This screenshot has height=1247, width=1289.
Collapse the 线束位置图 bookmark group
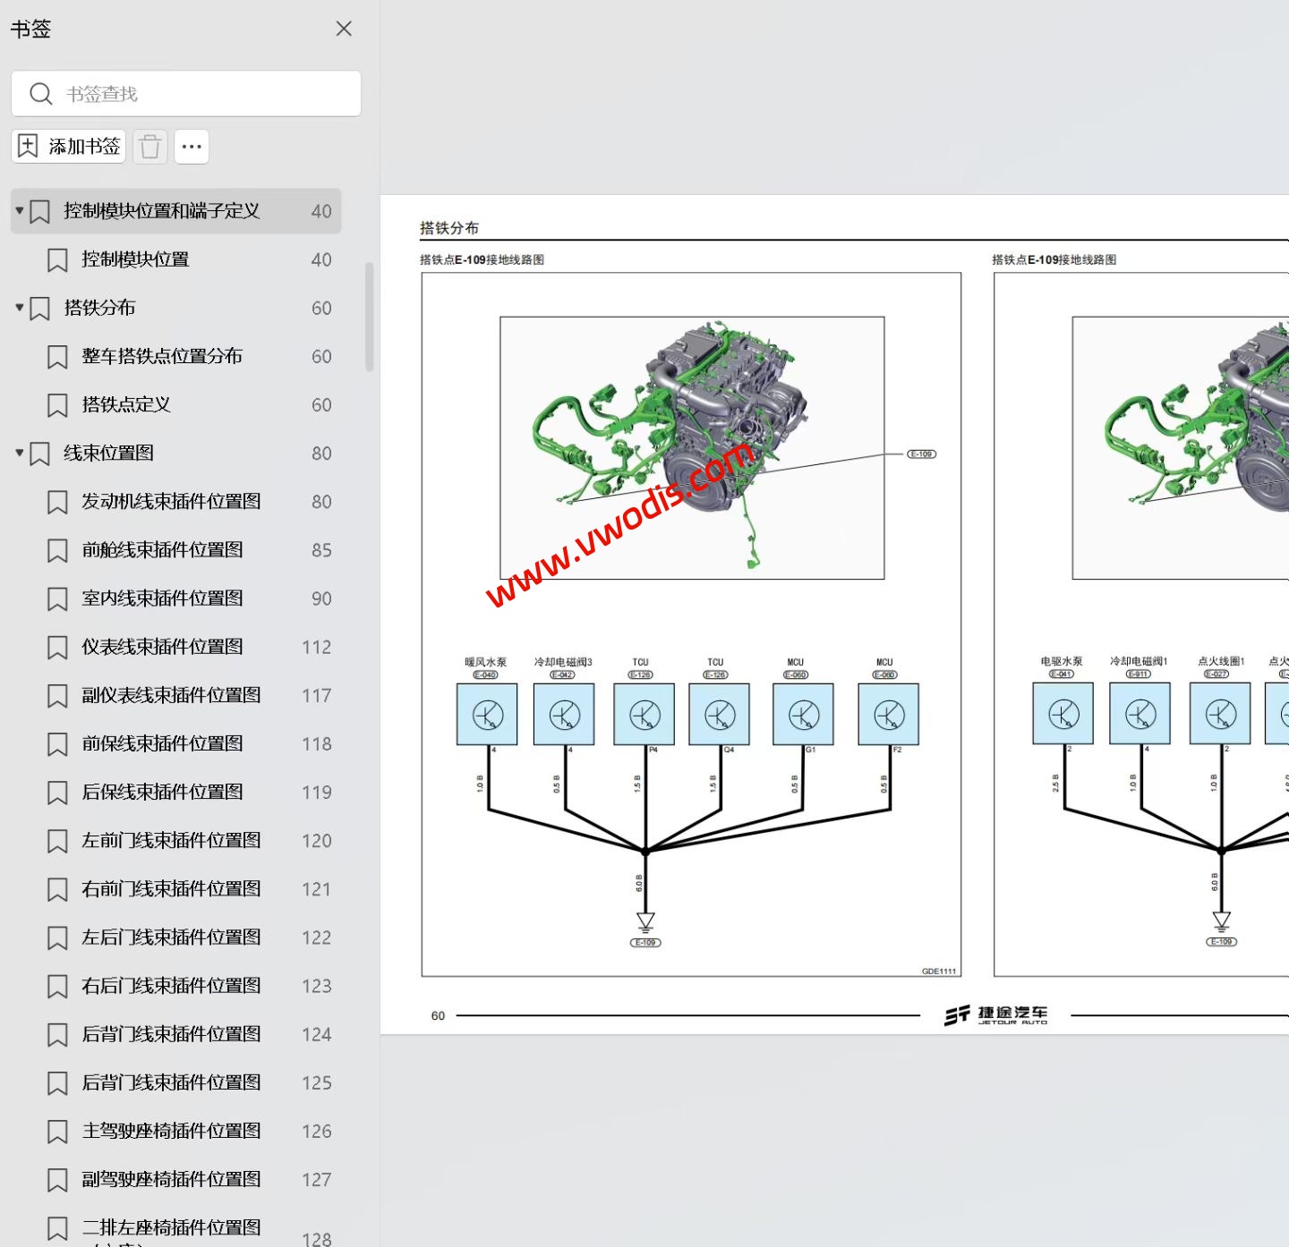[x=20, y=453]
